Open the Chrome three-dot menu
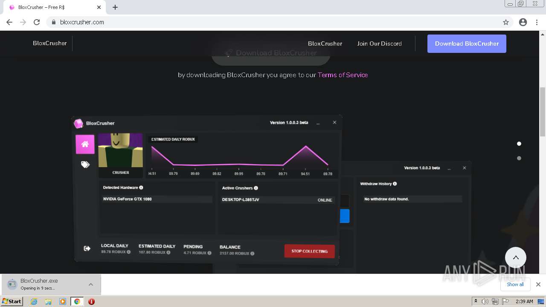This screenshot has width=546, height=307. click(x=537, y=22)
